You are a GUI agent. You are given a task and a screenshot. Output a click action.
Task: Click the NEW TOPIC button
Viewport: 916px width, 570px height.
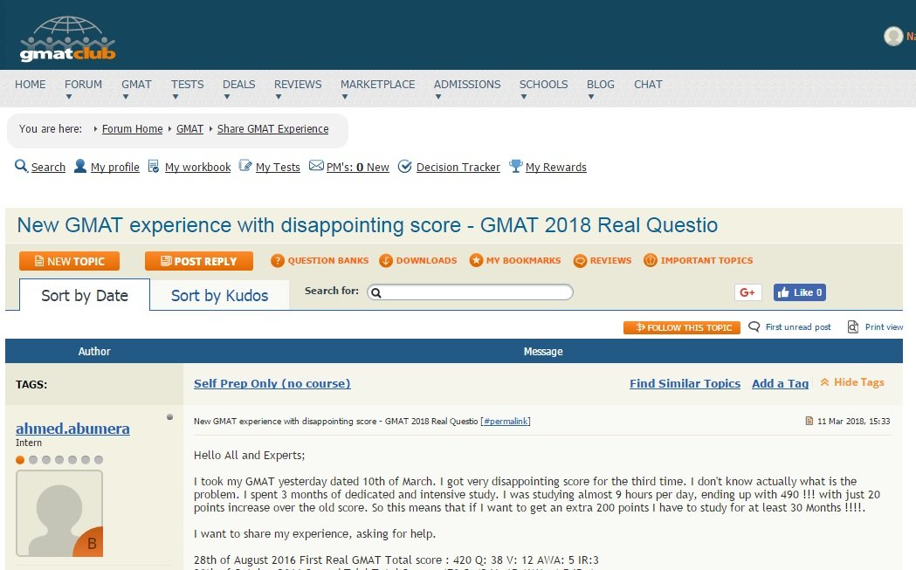point(70,261)
